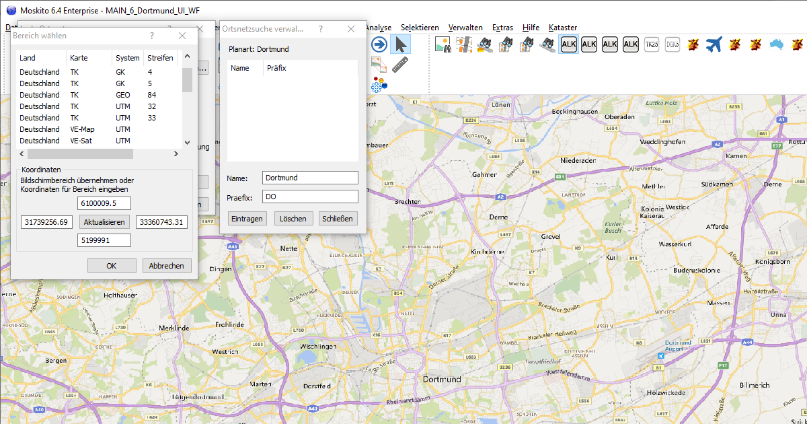The width and height of the screenshot is (807, 424).
Task: Select the mouse pointer tool
Action: 400,45
